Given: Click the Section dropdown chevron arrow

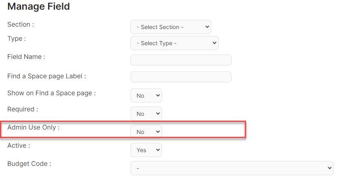Looking at the screenshot, I should coord(207,27).
